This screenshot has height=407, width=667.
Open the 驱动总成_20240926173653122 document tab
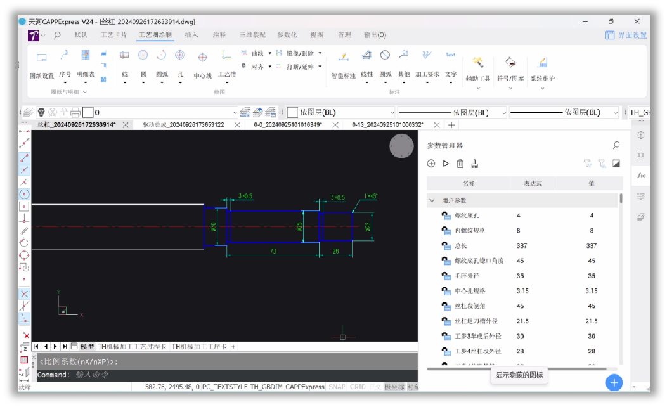pyautogui.click(x=183, y=125)
